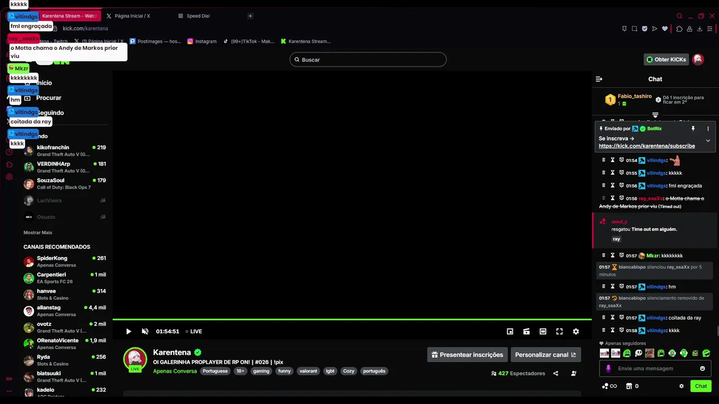Open kikofranchin channel in sidebar
Screen dimensions: 719x404
click(65, 150)
